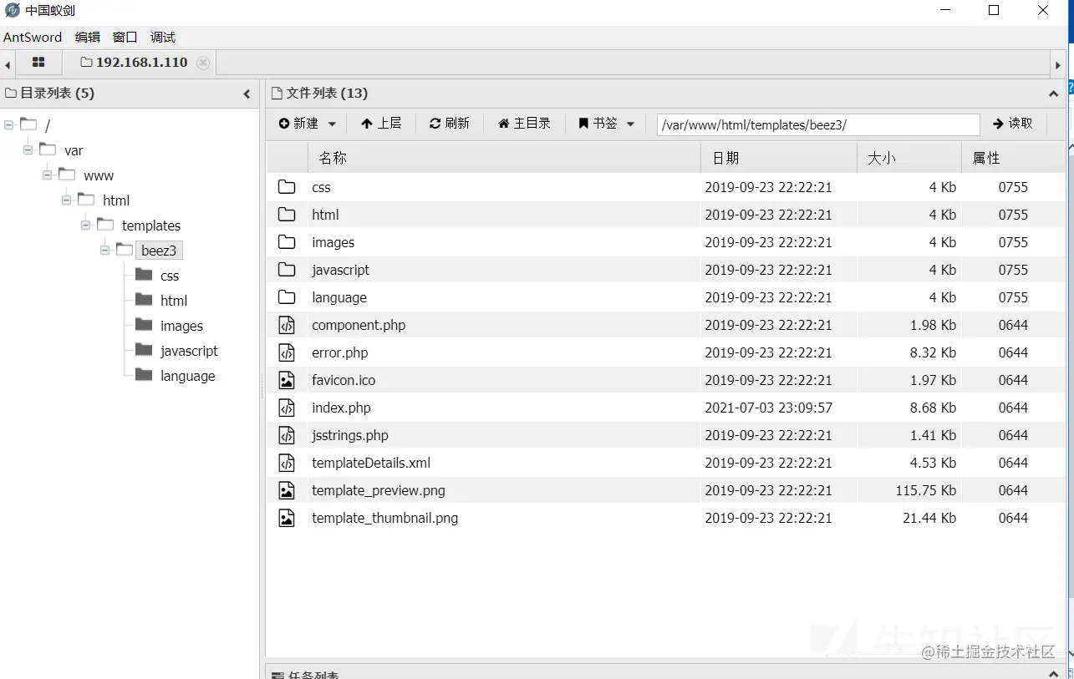1074x679 pixels.
Task: Open the 窗口 menu
Action: point(125,37)
